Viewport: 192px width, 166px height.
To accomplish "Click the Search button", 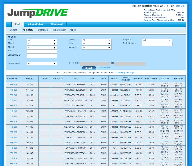I will tap(89, 68).
